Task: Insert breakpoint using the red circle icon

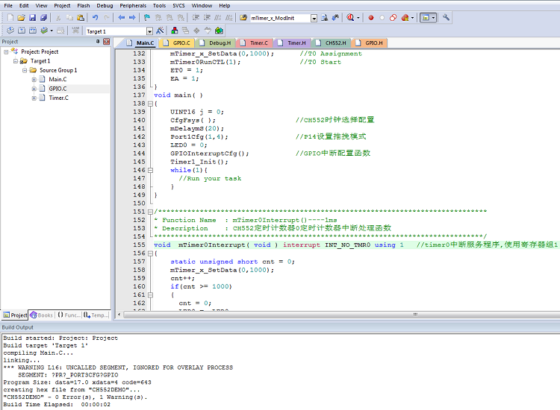Action: (x=371, y=17)
